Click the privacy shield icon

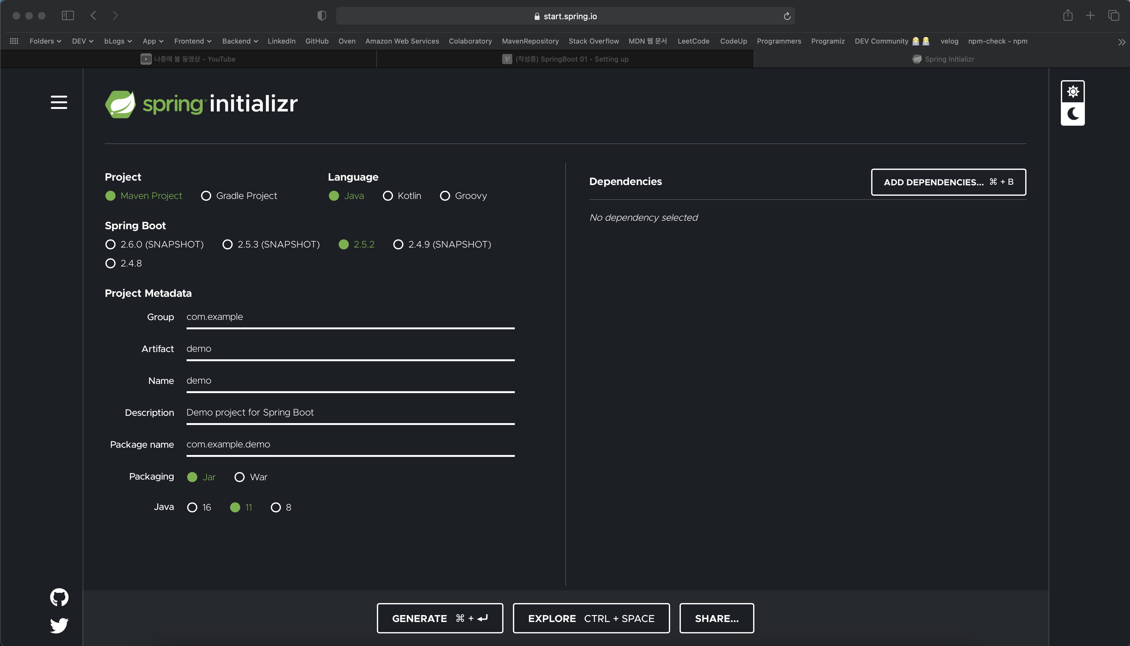tap(322, 16)
